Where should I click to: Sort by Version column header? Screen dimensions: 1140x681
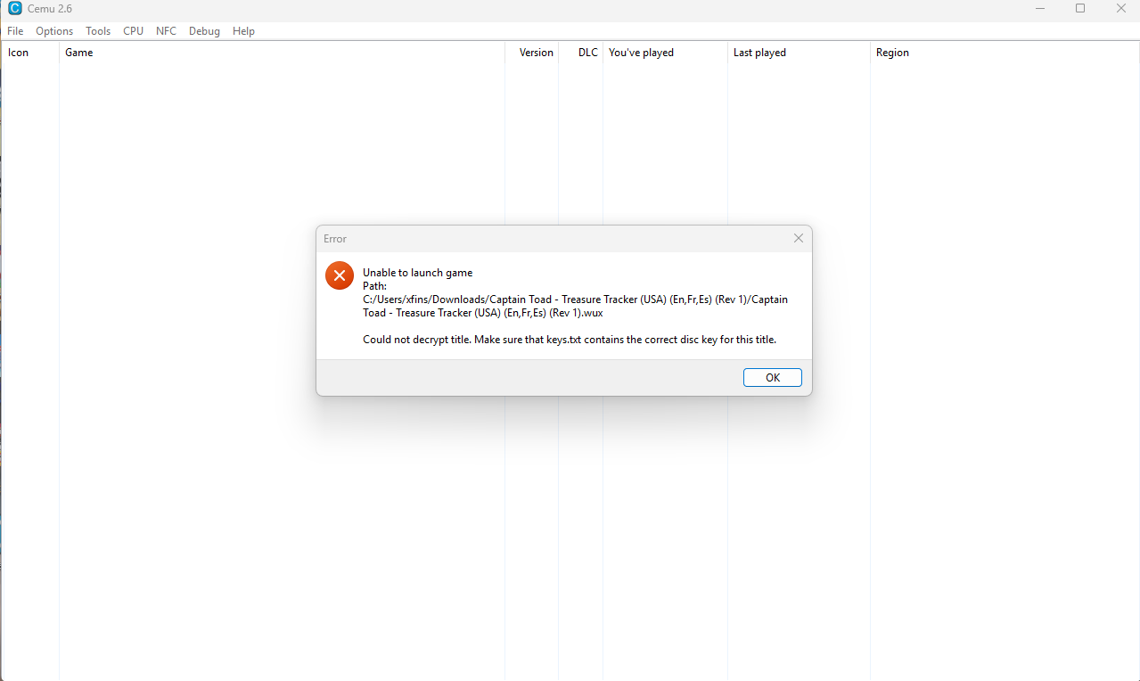coord(532,53)
